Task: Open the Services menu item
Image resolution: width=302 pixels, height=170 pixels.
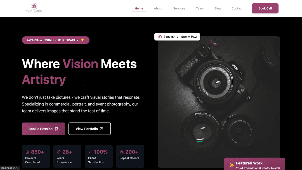Action: (x=179, y=8)
